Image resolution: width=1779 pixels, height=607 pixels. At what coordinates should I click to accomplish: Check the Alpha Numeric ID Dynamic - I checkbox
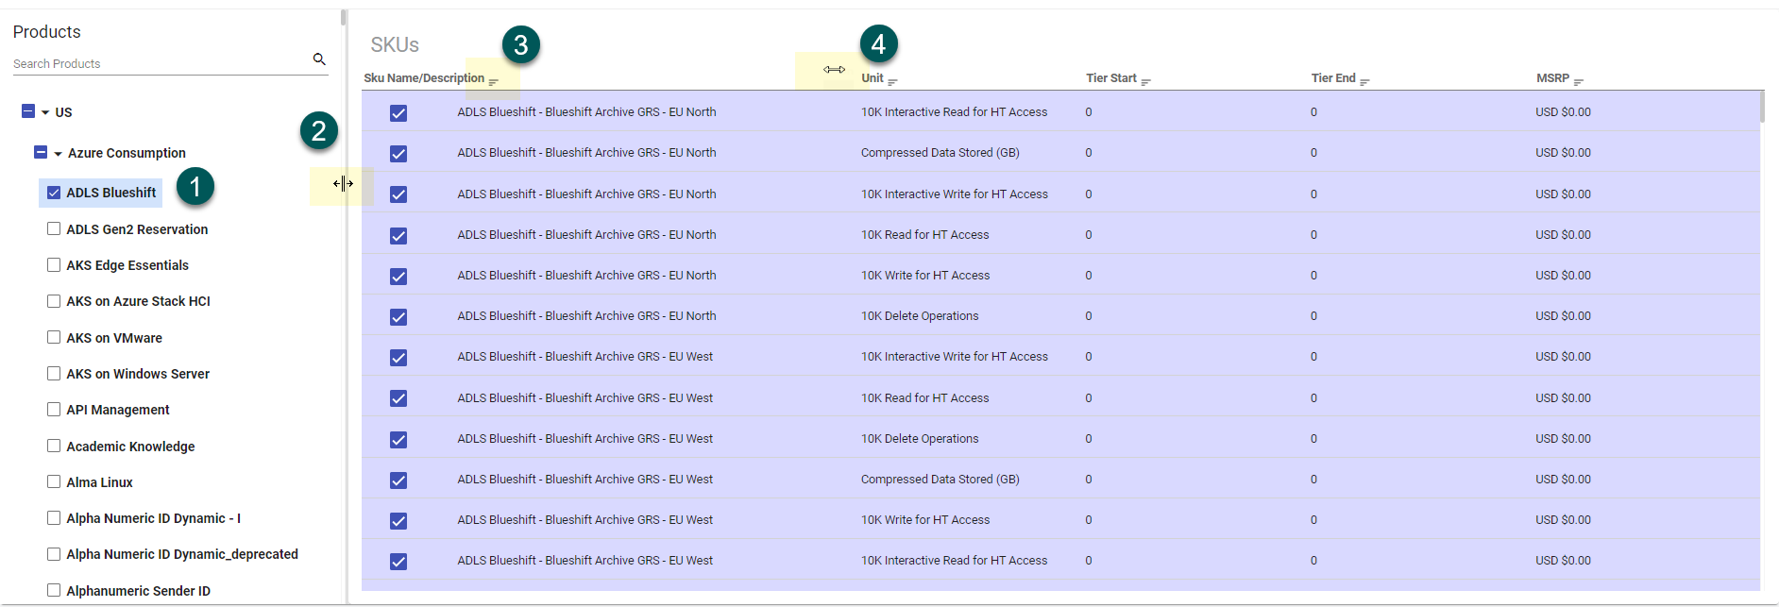coord(54,517)
